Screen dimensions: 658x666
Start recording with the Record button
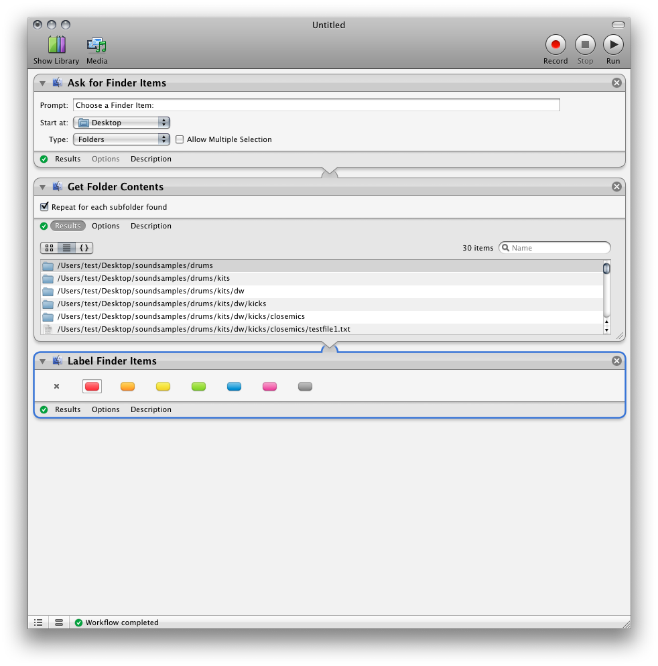[x=555, y=45]
